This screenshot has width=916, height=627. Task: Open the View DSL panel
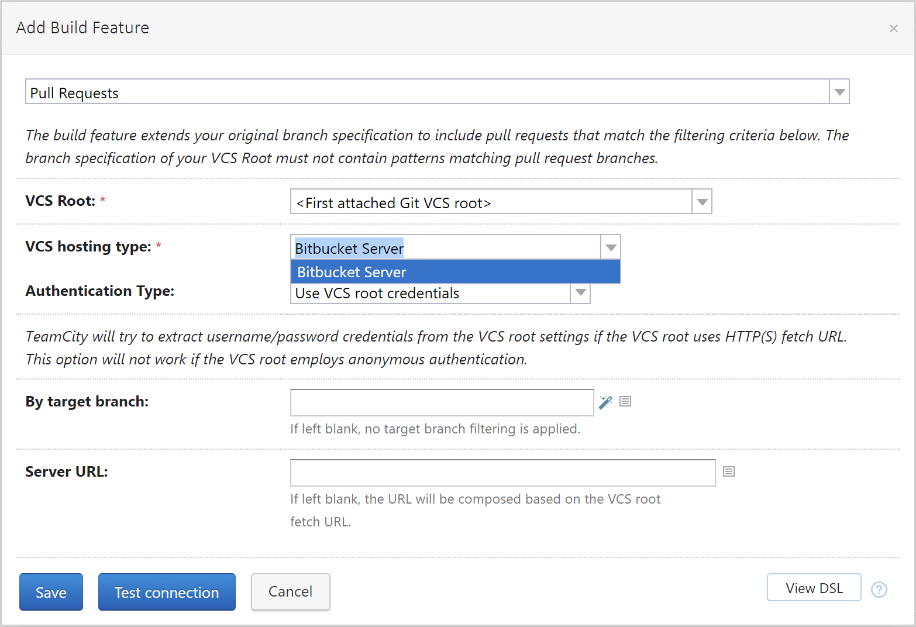click(814, 588)
